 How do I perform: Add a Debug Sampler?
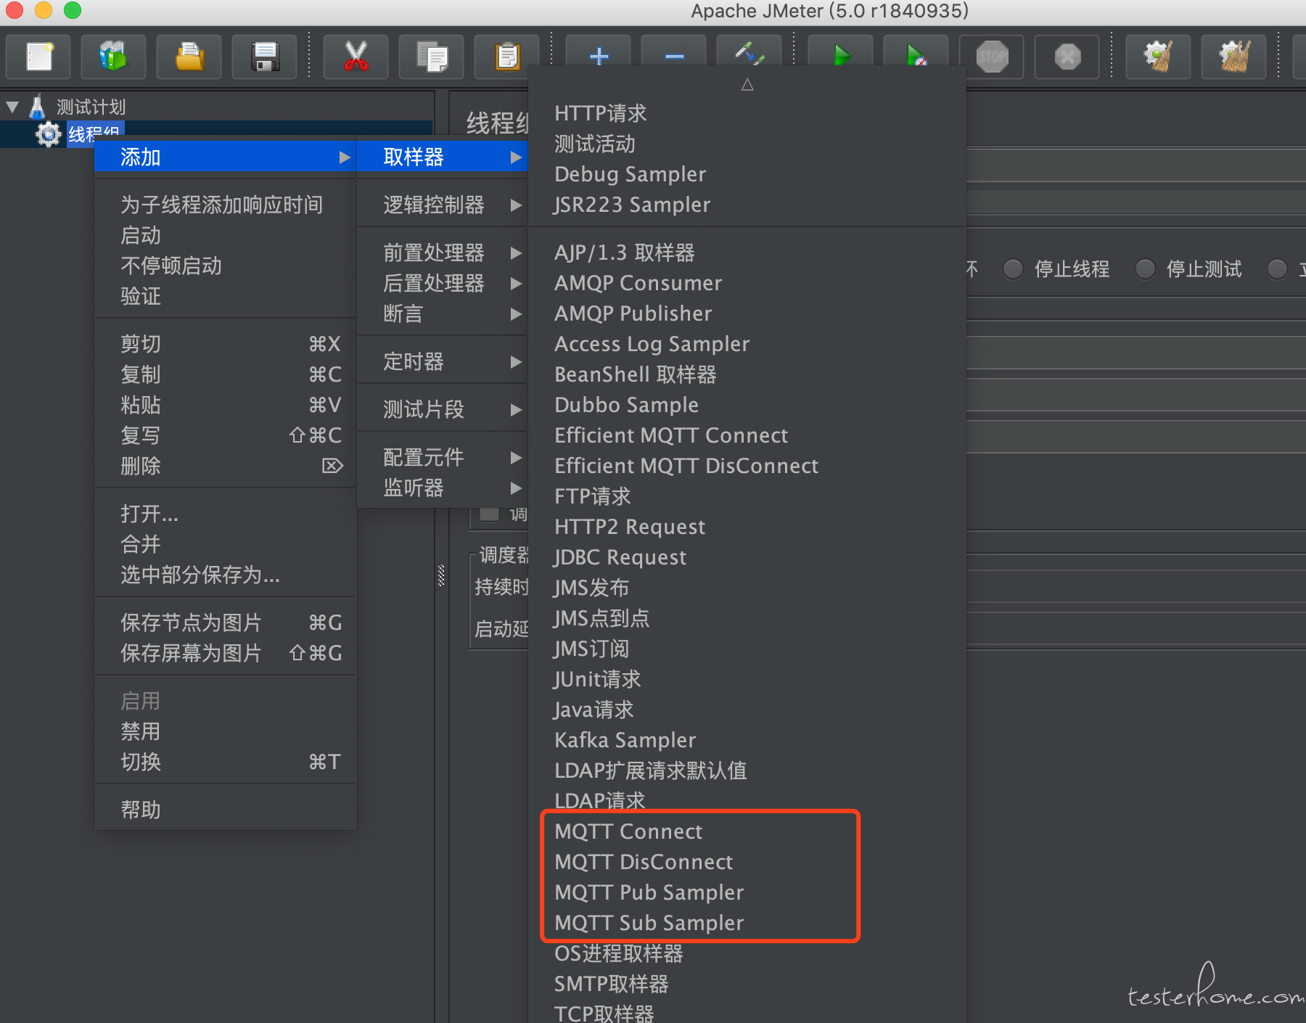[747, 174]
